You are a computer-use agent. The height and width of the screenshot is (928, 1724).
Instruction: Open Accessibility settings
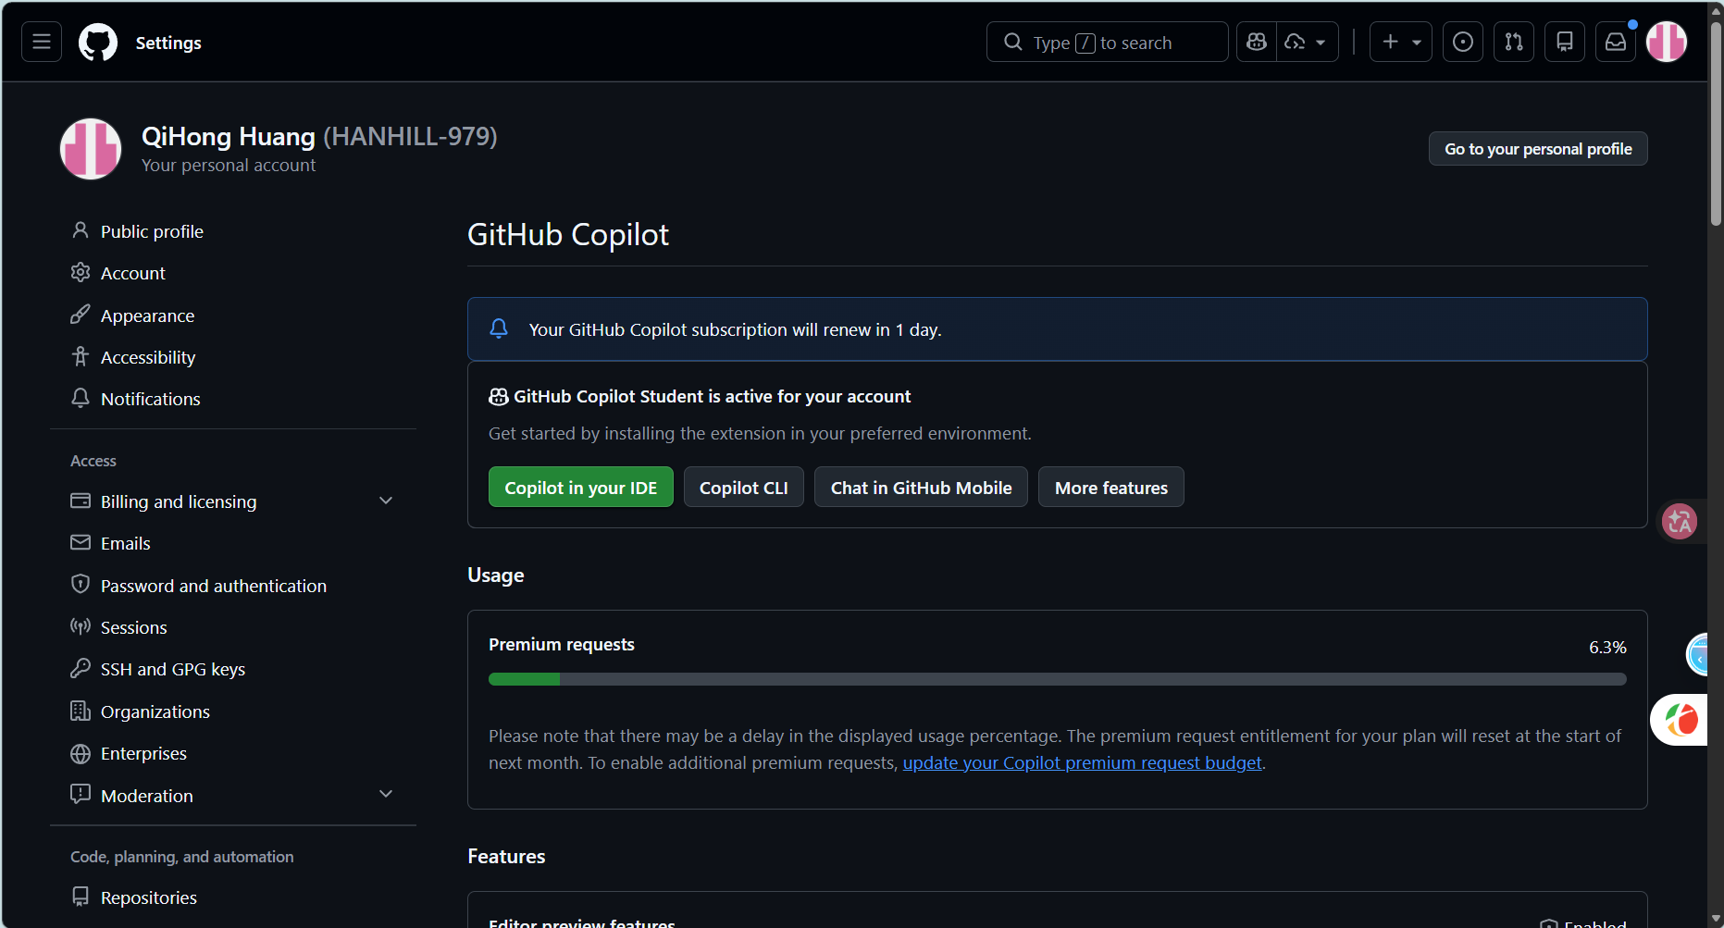click(148, 357)
